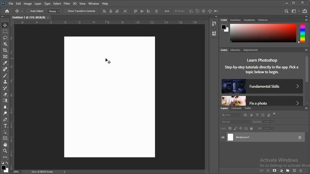Select the Crop tool
The width and height of the screenshot is (310, 174).
(x=5, y=50)
